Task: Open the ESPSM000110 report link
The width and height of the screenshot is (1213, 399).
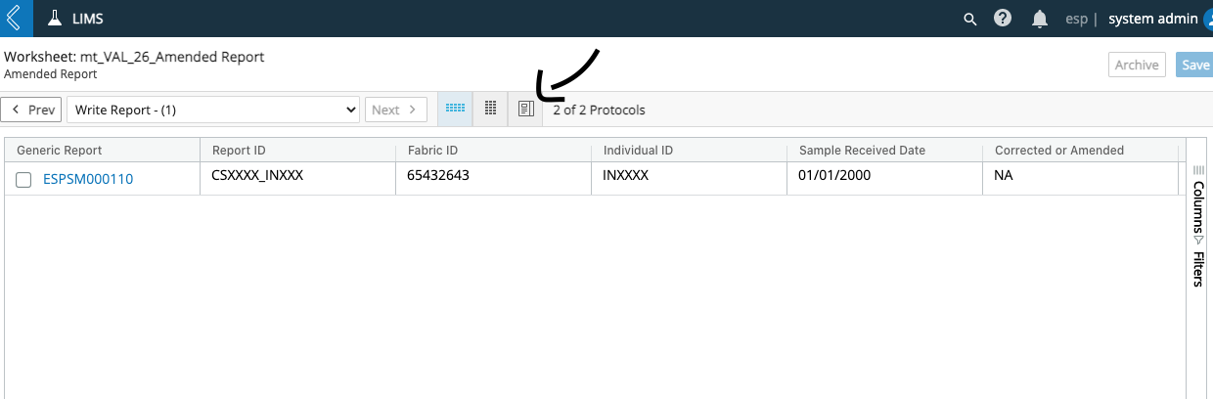Action: click(x=88, y=179)
